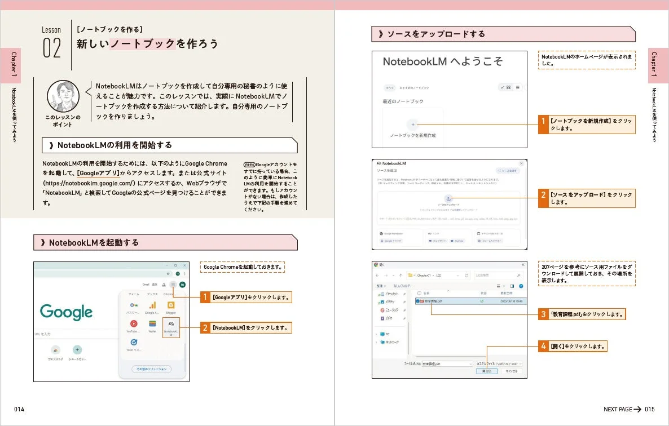The image size is (669, 426).
Task: Click the search field in the Open dialog
Action: coord(498,276)
